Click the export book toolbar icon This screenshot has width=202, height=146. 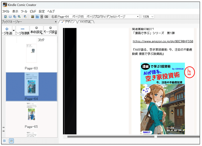pos(19,17)
